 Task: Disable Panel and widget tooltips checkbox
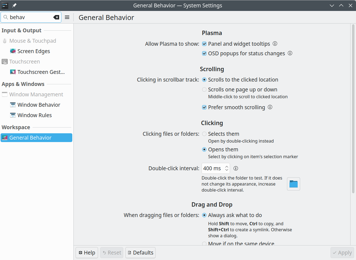(x=204, y=44)
